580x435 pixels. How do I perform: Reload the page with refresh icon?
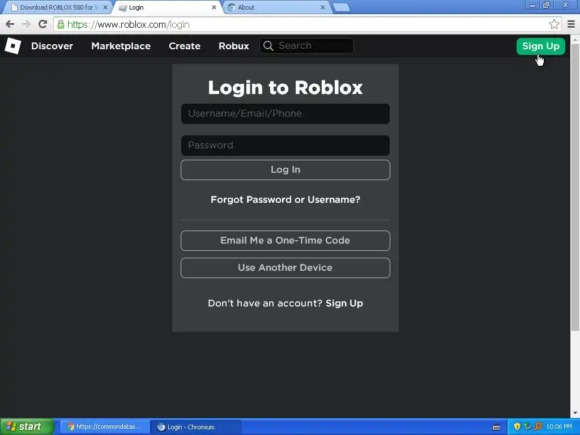click(42, 24)
